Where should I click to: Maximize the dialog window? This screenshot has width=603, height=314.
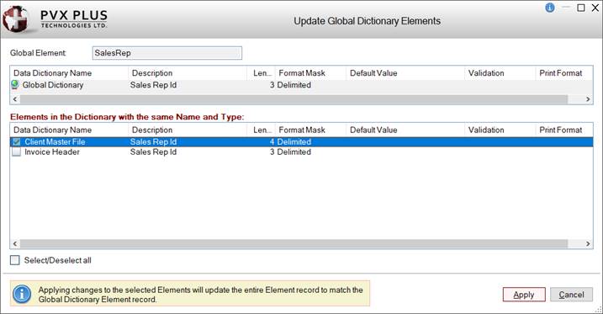[581, 8]
